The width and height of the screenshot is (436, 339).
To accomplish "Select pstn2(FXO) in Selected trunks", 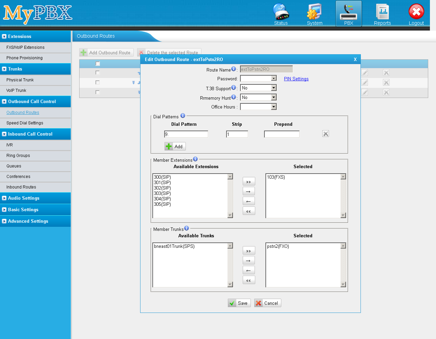I will point(278,246).
